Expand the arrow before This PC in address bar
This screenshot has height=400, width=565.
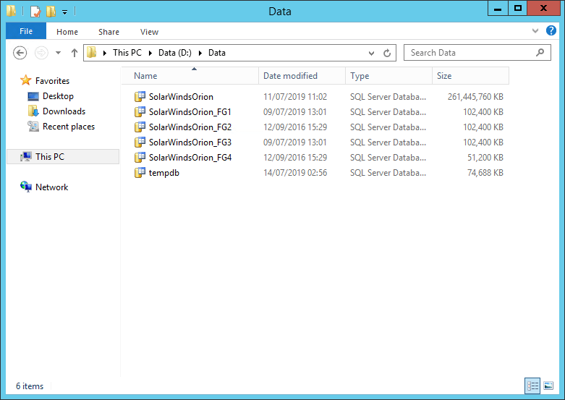105,53
